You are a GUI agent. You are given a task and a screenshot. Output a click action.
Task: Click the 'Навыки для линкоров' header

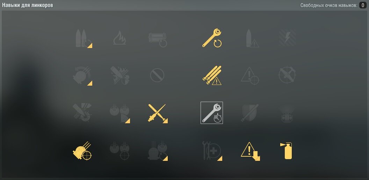(x=28, y=5)
